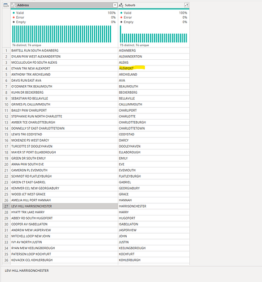Click the value preview text at bottom
Viewport: 262px width, 282px height.
click(x=26, y=271)
